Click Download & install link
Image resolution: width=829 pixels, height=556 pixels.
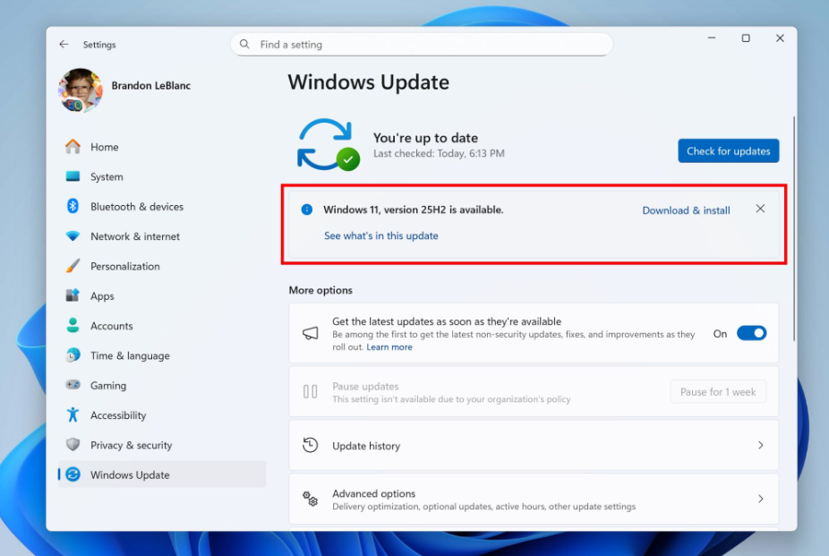686,210
